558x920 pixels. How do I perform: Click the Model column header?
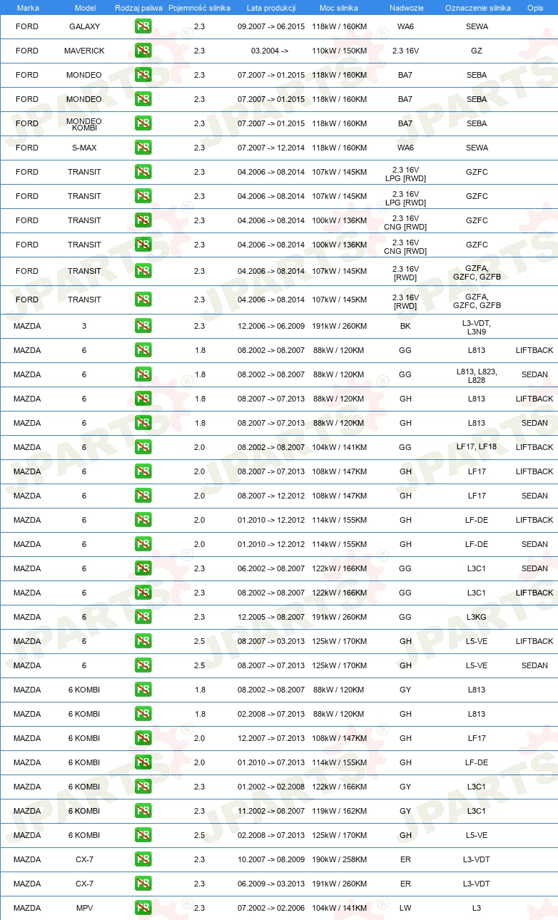[x=85, y=7]
